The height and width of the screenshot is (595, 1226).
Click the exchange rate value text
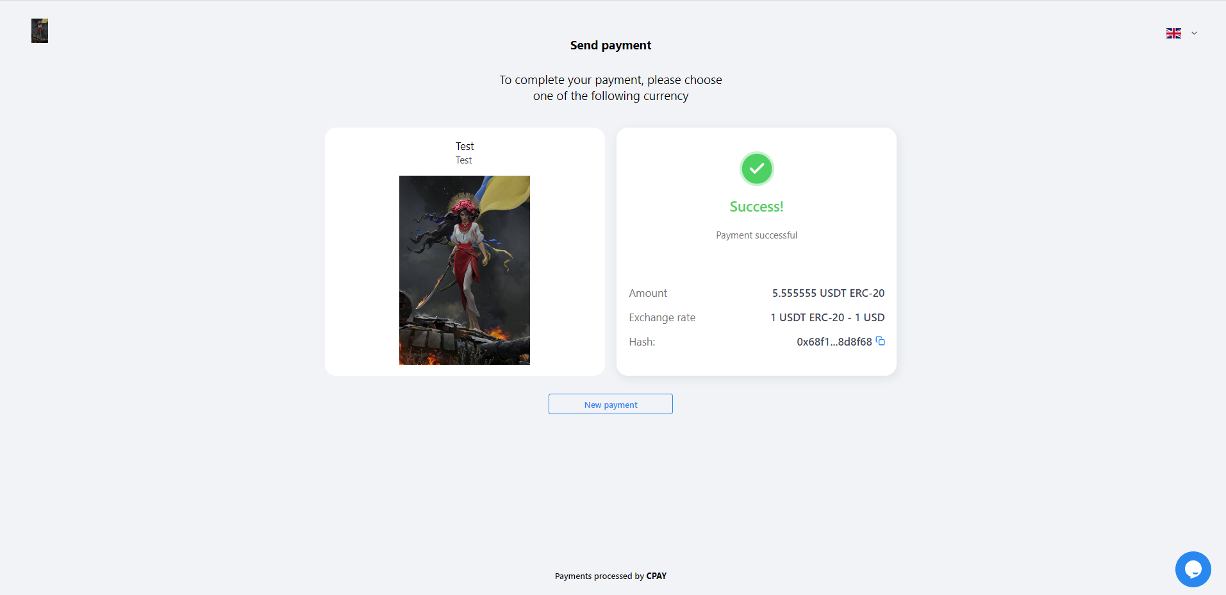(827, 317)
